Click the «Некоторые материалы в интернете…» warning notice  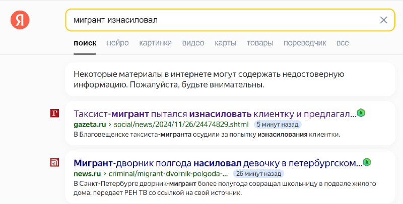(x=230, y=79)
